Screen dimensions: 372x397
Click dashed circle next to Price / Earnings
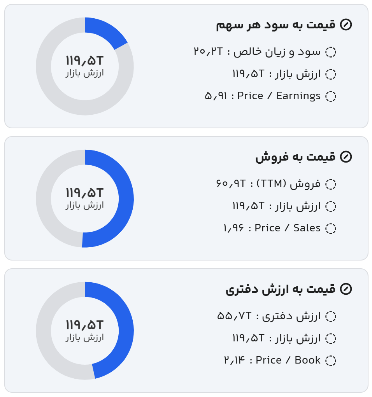click(x=330, y=96)
